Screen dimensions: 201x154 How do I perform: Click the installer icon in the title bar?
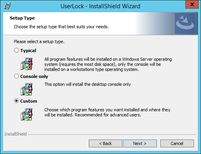click(7, 6)
